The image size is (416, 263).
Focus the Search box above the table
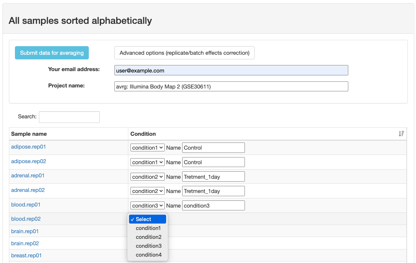tap(69, 117)
